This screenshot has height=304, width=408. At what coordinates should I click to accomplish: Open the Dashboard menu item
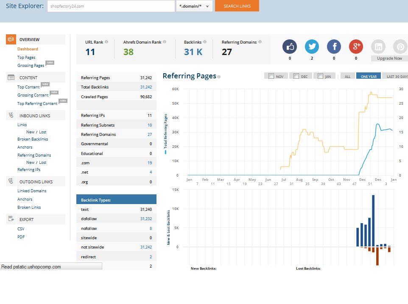[28, 49]
